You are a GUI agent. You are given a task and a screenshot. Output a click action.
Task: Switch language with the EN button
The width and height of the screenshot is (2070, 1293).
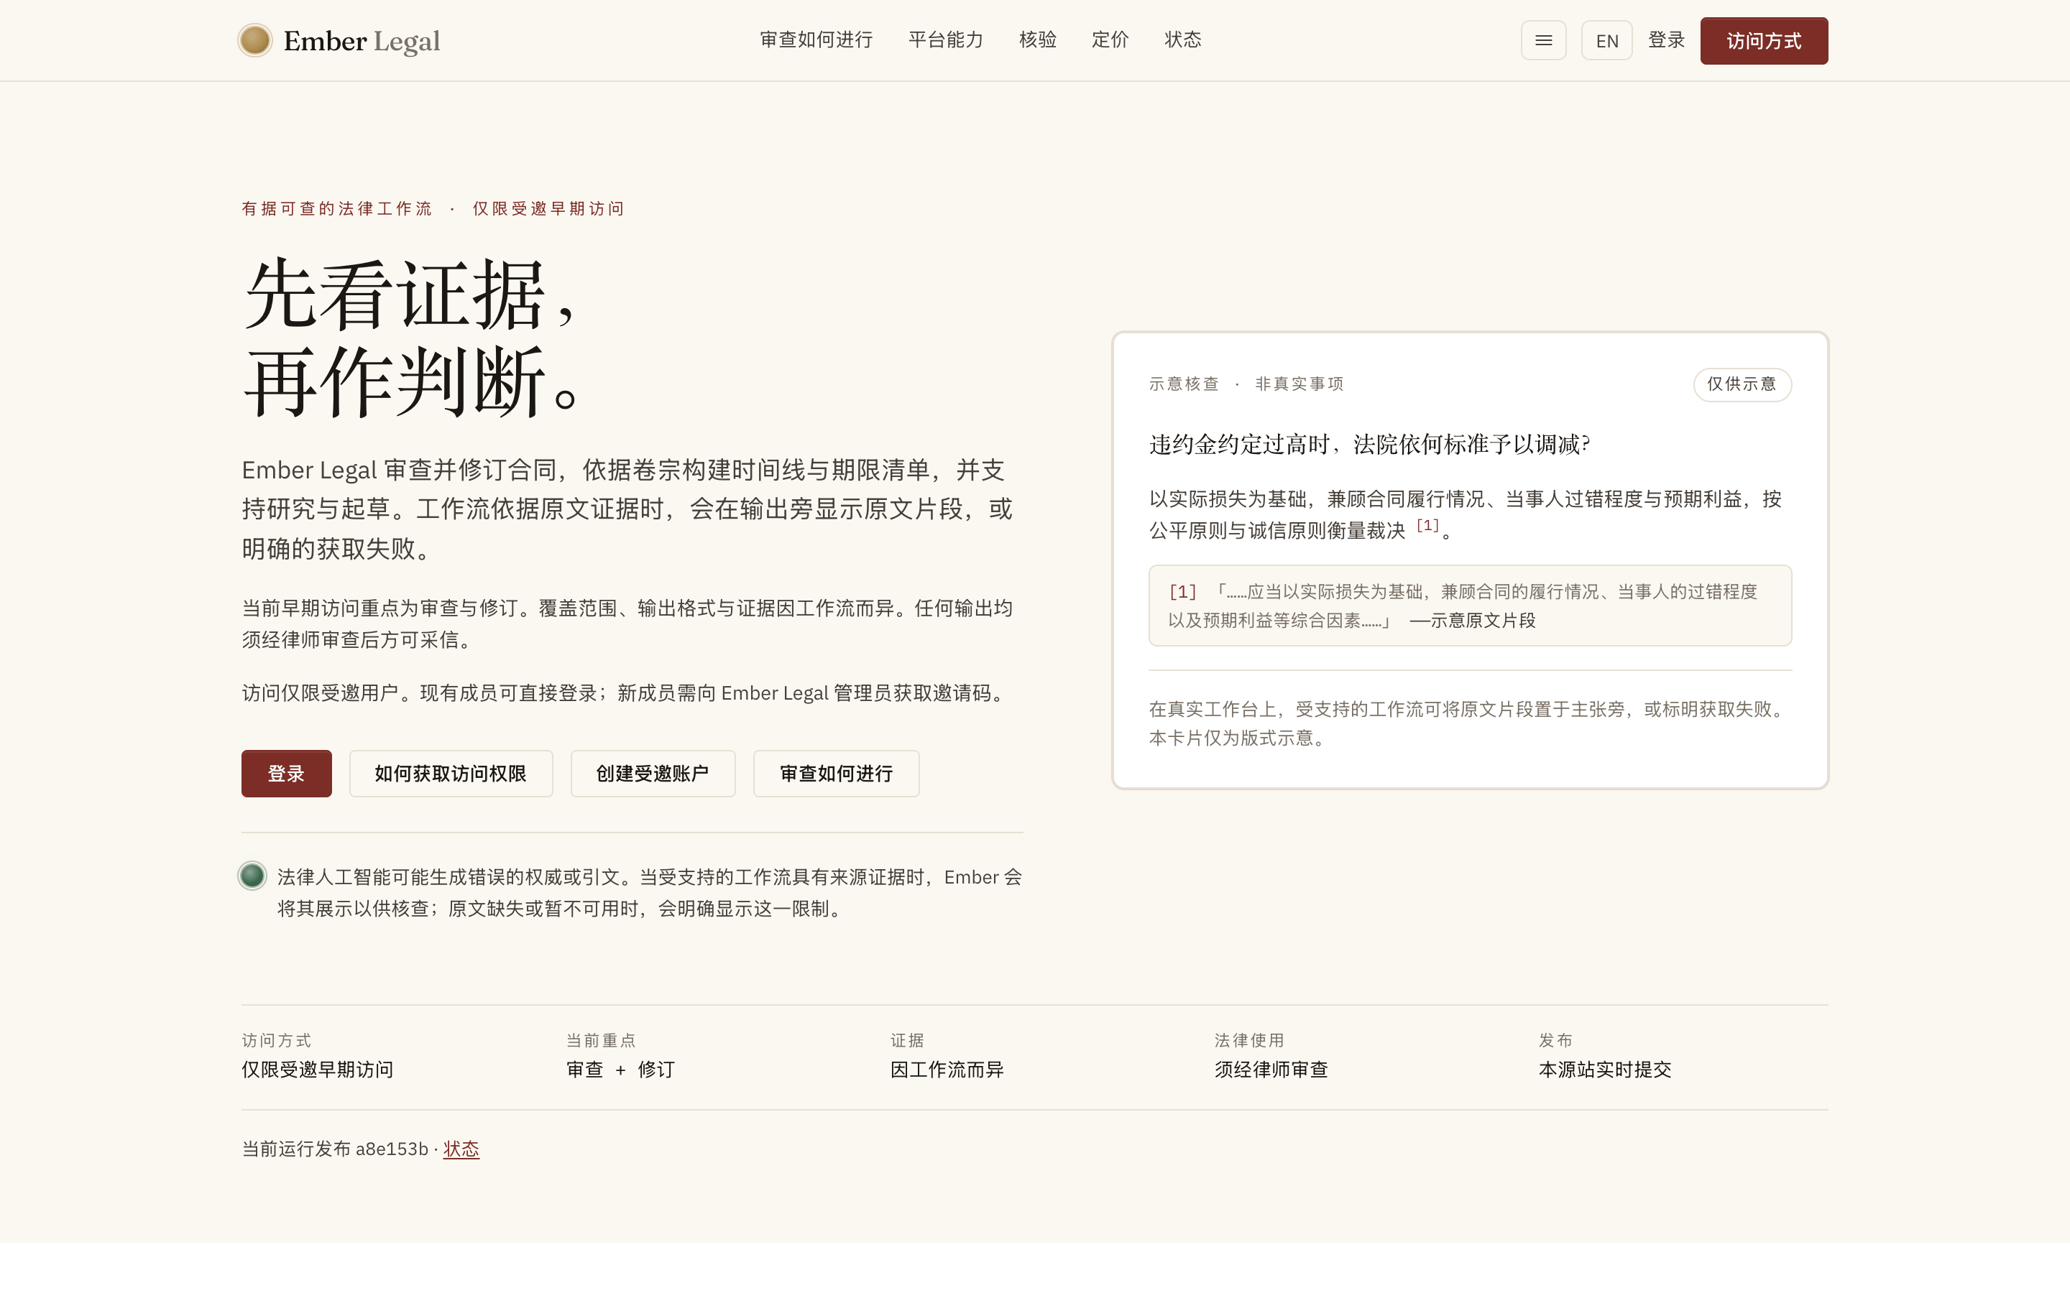tap(1606, 40)
